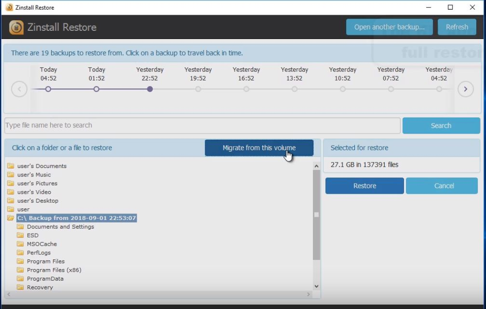Click the Migrate from this volume button
Image resolution: width=486 pixels, height=309 pixels.
pos(259,148)
